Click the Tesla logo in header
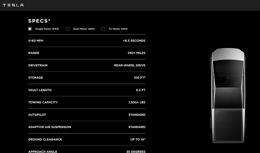260x153 pixels. (x=13, y=5)
